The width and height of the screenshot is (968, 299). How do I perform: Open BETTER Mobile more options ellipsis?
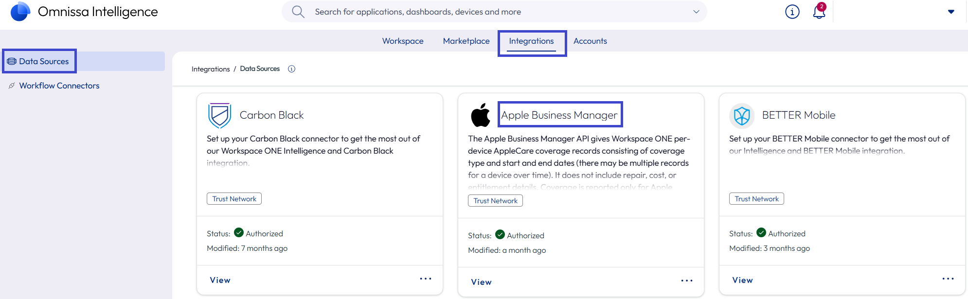pos(948,279)
